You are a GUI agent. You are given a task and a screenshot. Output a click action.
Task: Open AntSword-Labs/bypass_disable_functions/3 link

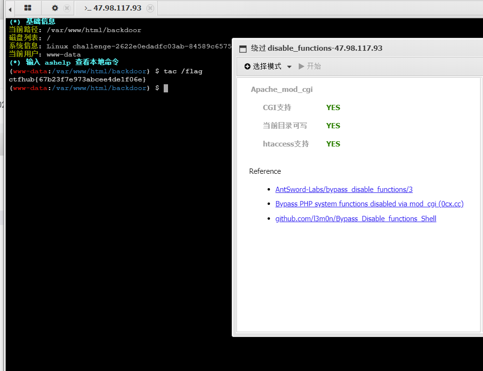344,189
